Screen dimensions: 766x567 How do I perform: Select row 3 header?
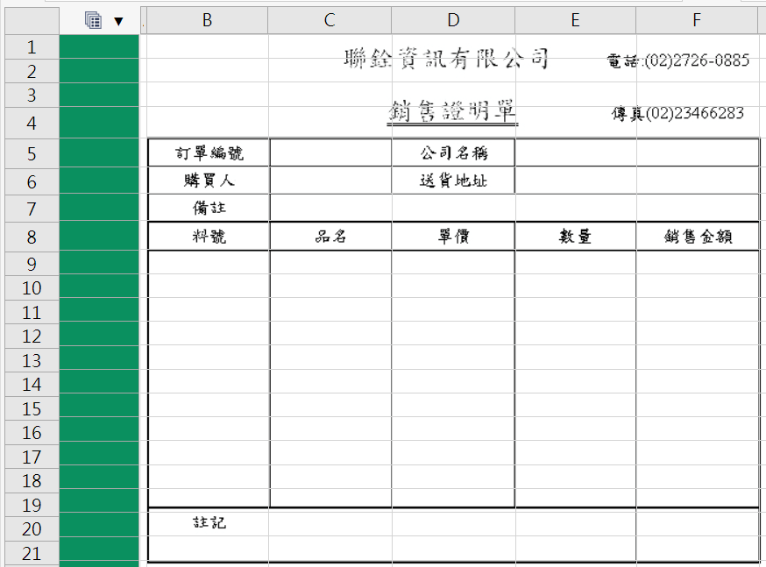pos(32,96)
